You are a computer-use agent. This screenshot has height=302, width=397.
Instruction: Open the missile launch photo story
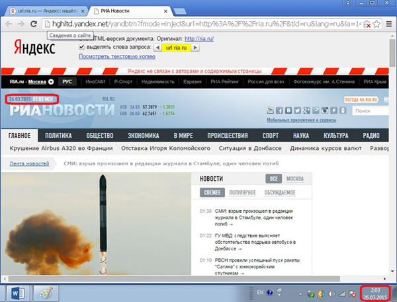pyautogui.click(x=96, y=224)
